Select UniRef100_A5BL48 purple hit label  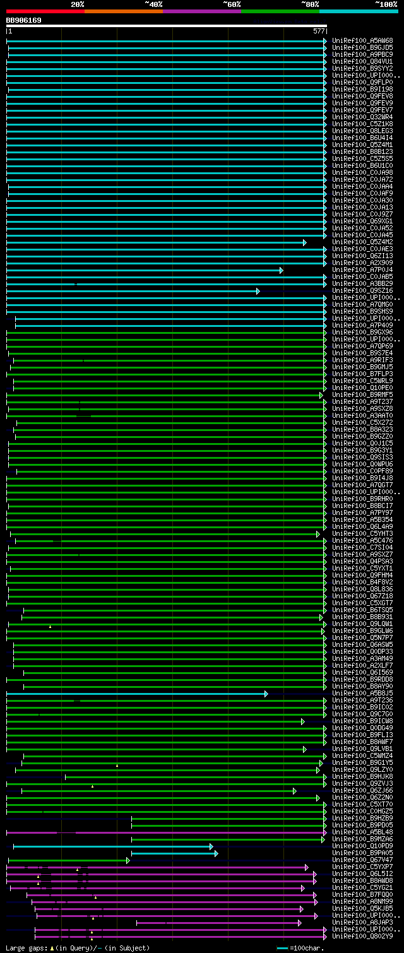(362, 832)
